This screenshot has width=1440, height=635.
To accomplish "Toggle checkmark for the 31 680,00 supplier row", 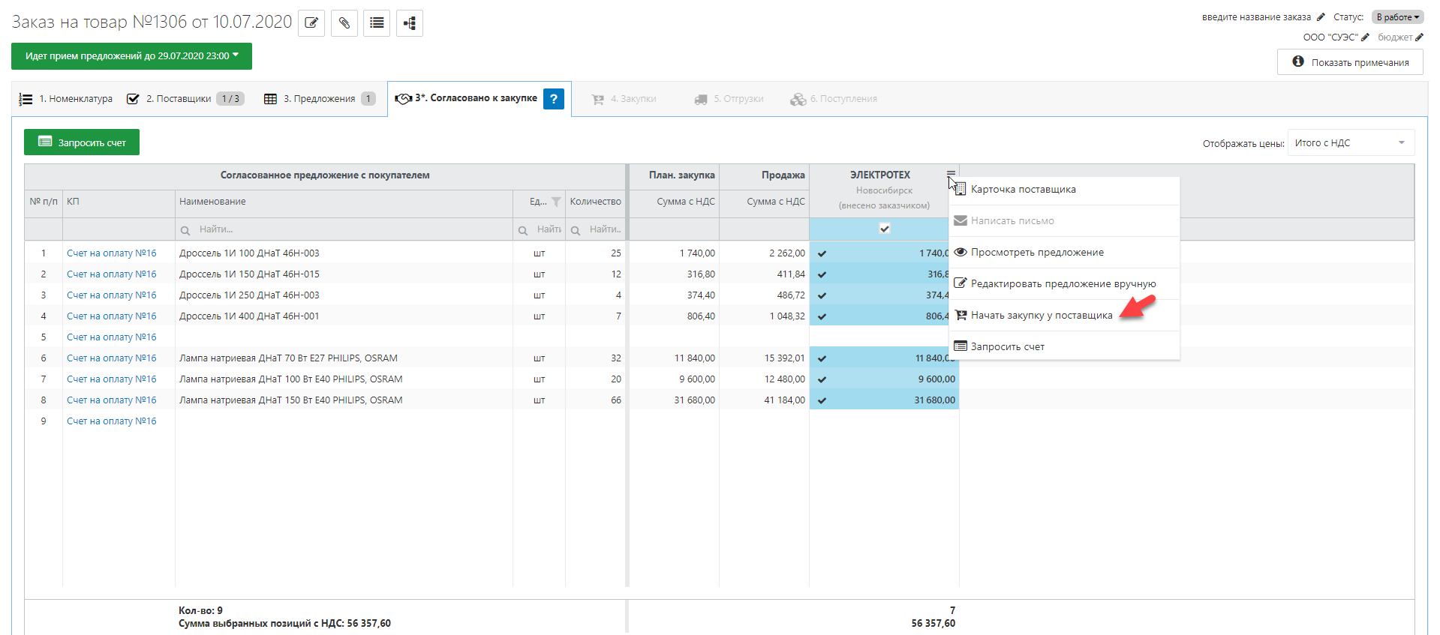I will coord(822,400).
